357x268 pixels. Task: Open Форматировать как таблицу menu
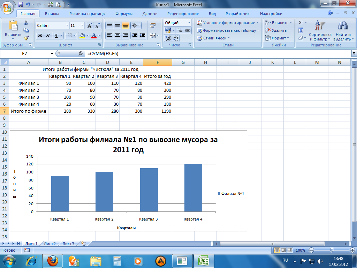[x=228, y=30]
